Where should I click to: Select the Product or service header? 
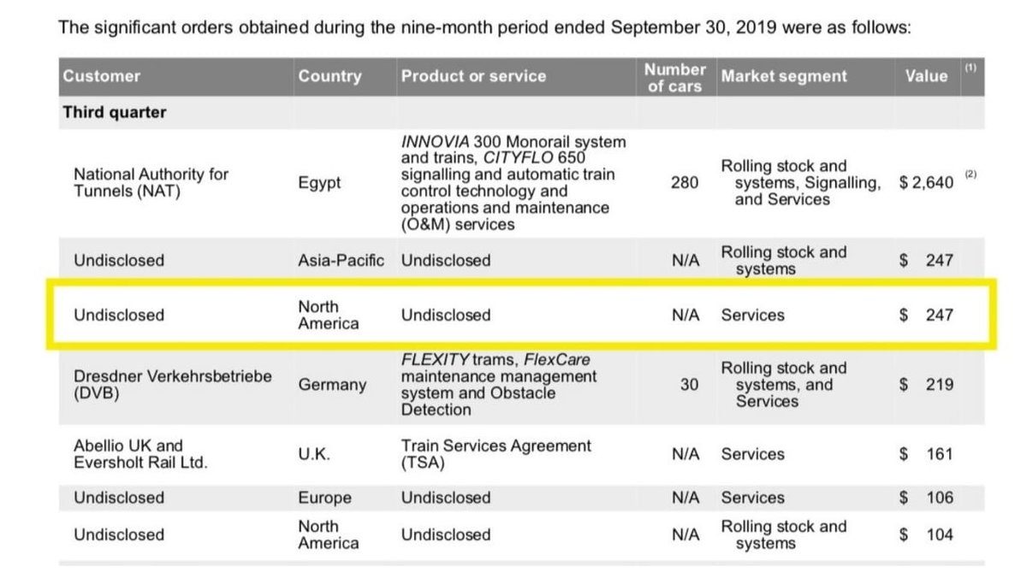[x=473, y=76]
